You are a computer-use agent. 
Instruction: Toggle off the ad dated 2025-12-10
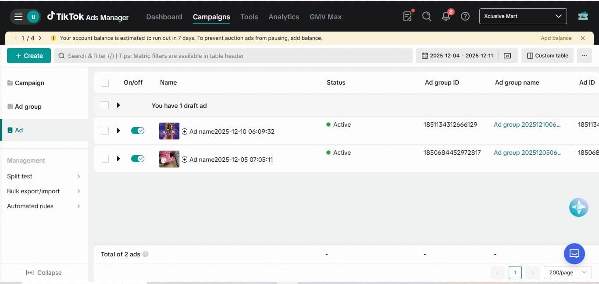(138, 131)
